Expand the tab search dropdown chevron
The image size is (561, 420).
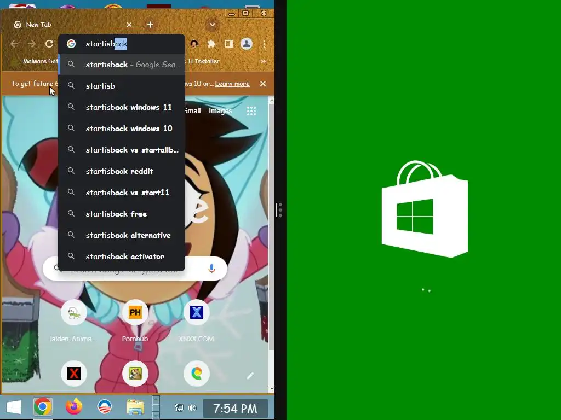[x=213, y=25]
